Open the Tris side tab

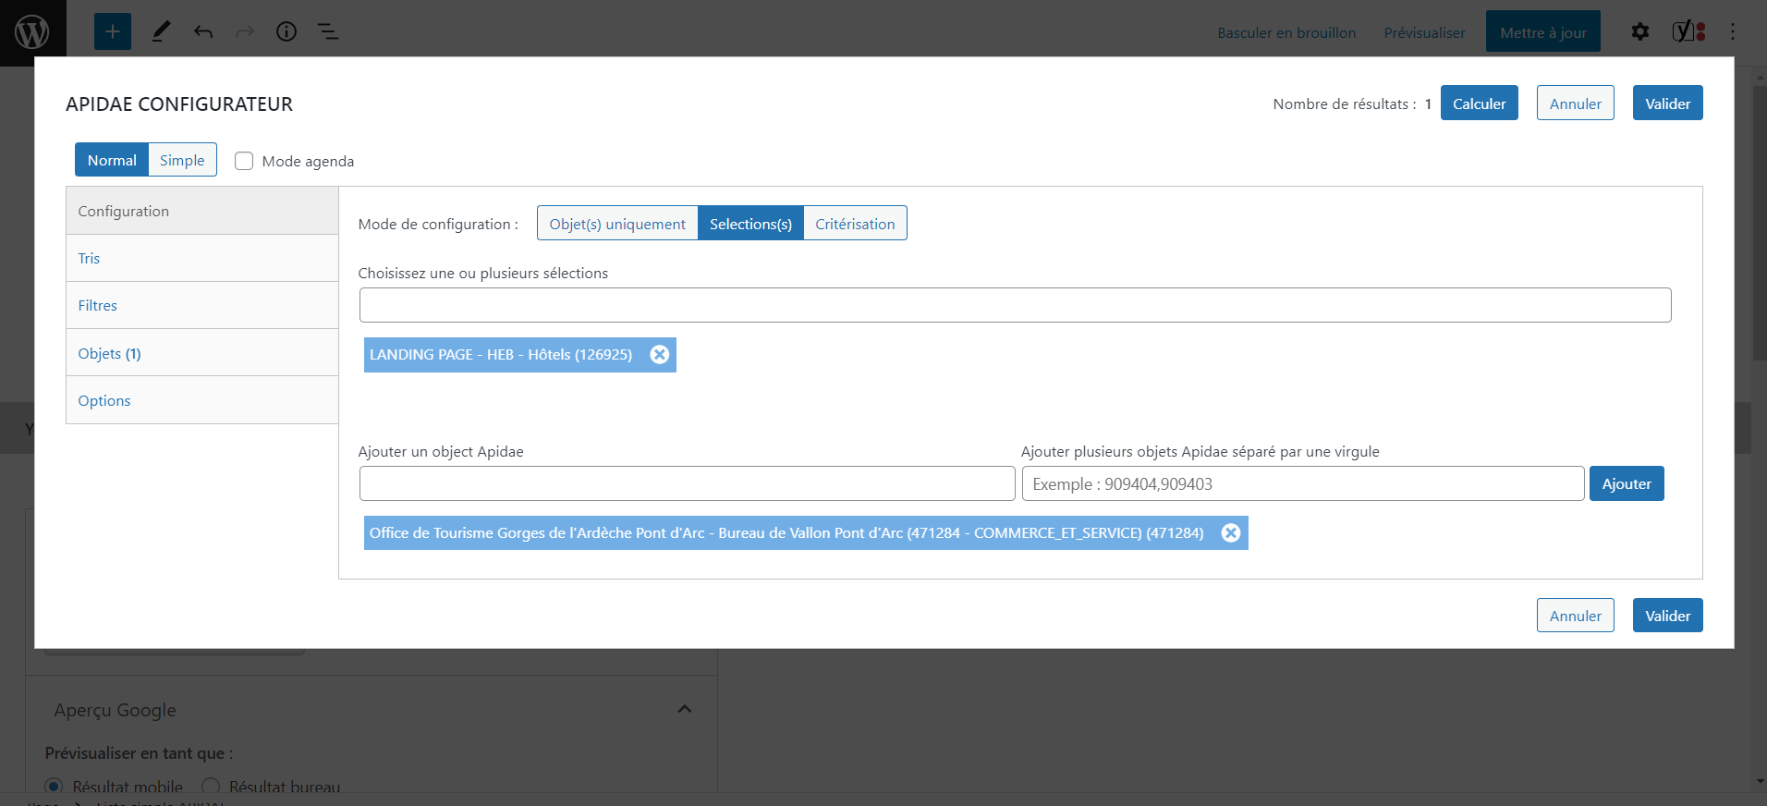(202, 258)
